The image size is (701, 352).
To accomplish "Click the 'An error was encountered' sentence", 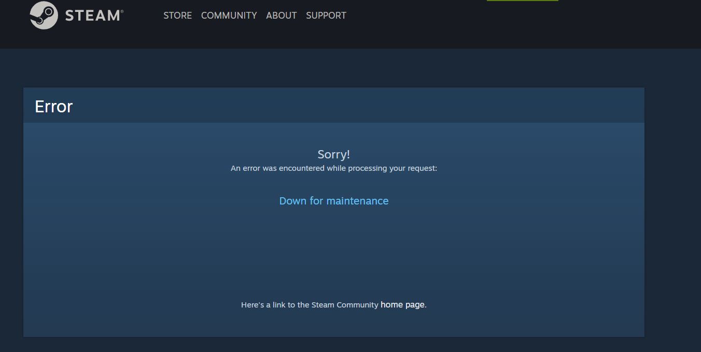I will click(x=333, y=168).
